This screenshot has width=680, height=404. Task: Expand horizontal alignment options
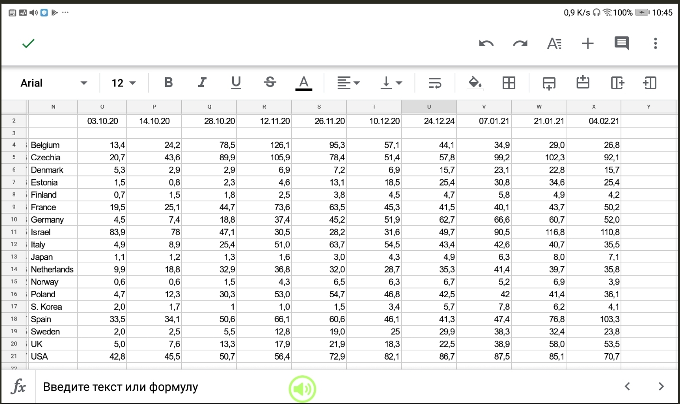click(348, 83)
